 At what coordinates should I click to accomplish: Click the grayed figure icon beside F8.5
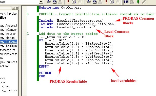click(x=132, y=2)
